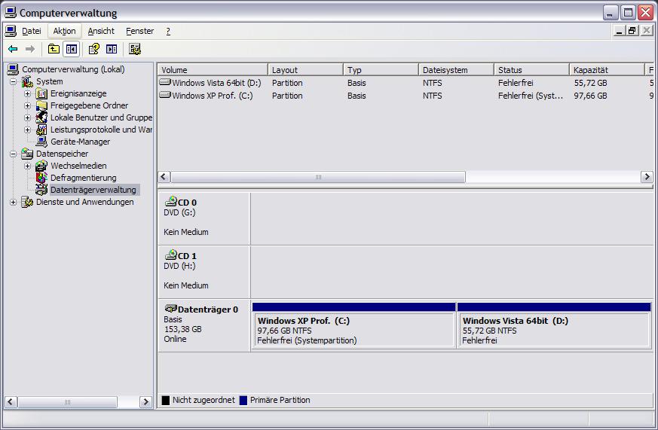This screenshot has height=430, width=658.
Task: Sort by the Typ column header
Action: [381, 69]
